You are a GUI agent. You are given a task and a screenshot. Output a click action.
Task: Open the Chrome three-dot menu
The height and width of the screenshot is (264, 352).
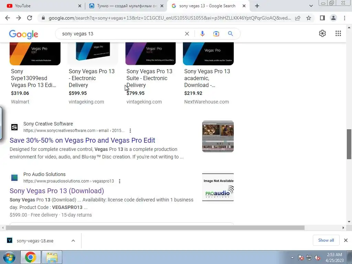(344, 18)
